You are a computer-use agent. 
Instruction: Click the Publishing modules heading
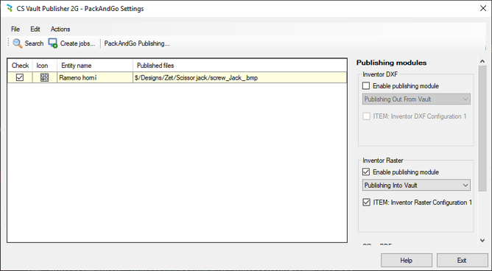tap(391, 63)
